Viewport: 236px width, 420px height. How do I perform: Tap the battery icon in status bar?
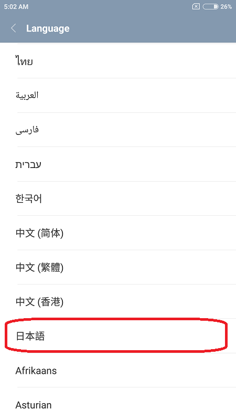[211, 6]
